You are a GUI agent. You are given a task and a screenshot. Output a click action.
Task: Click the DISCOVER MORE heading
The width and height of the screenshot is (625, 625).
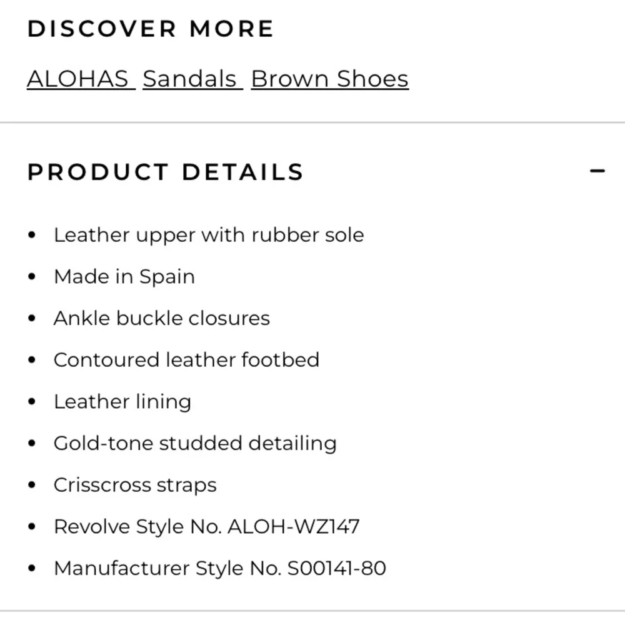click(151, 29)
